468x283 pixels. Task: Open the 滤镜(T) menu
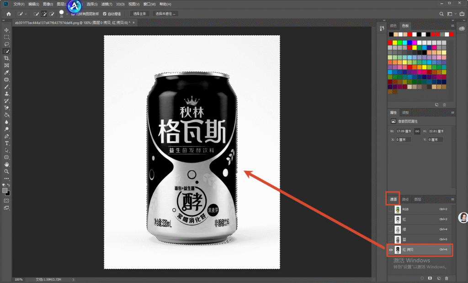click(x=107, y=4)
